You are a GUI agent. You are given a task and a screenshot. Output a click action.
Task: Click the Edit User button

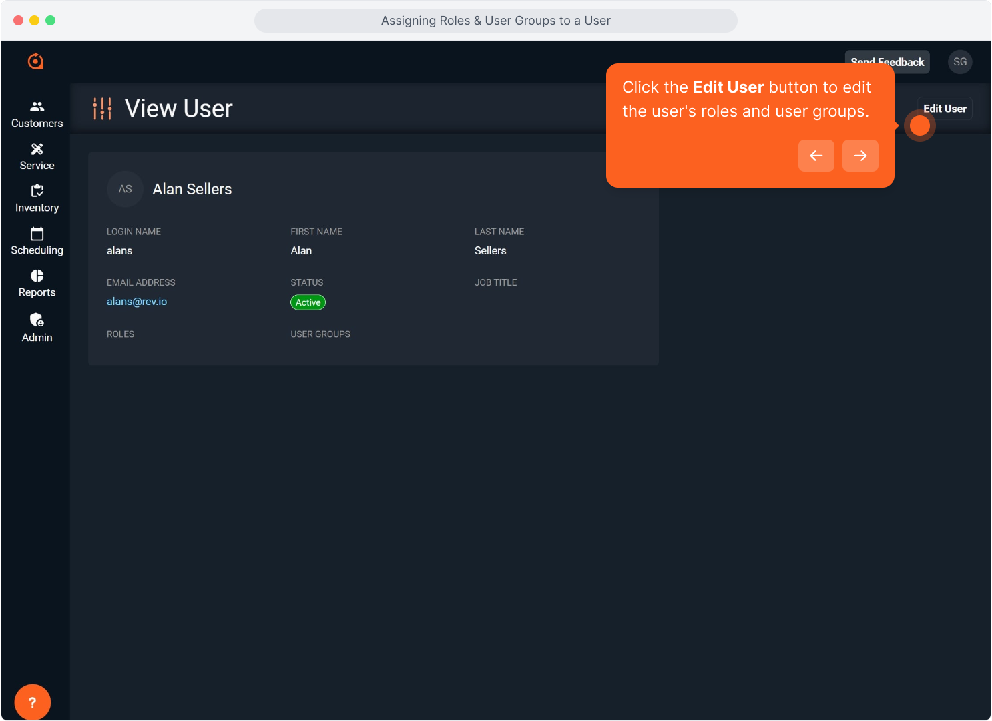coord(945,108)
